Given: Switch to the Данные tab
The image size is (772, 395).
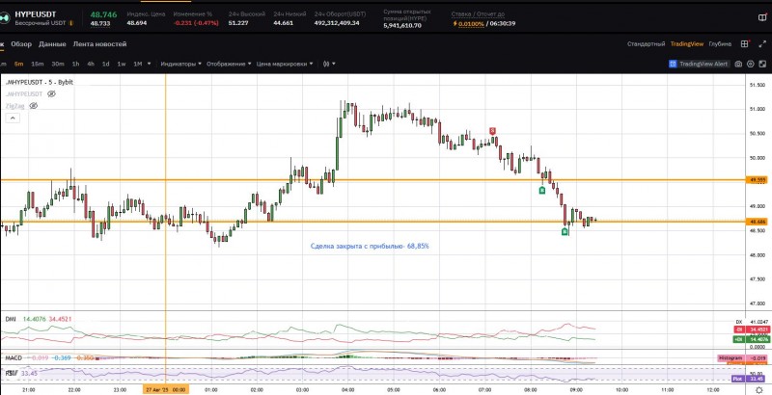Looking at the screenshot, I should click(x=52, y=43).
